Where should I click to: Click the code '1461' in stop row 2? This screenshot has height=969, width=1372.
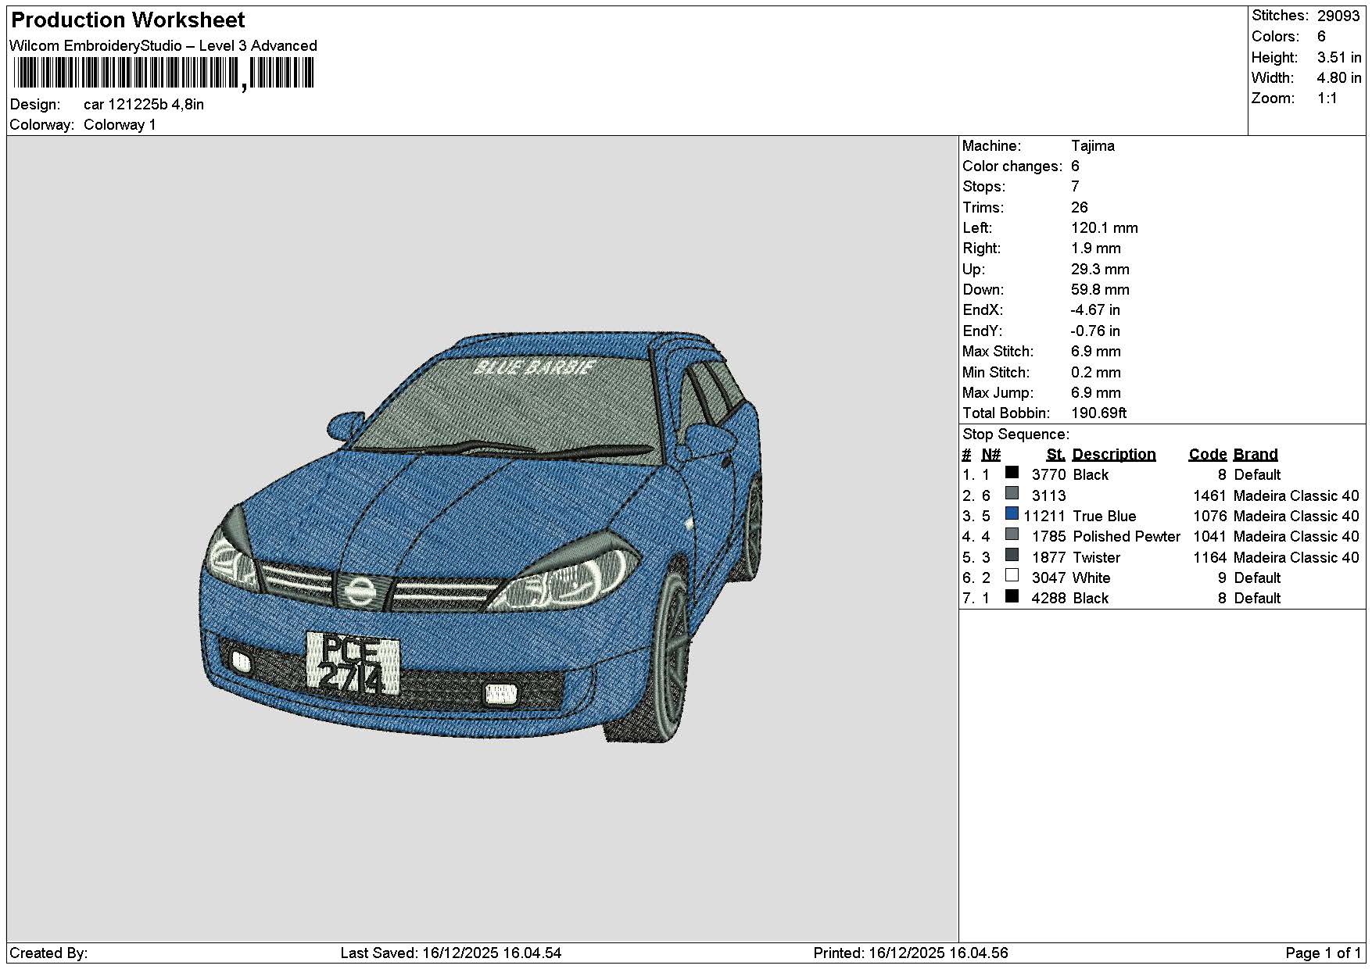tap(1209, 495)
